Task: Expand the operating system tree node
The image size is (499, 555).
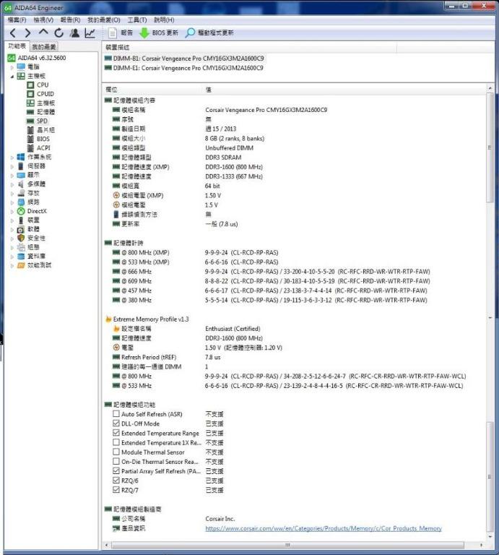Action: click(12, 157)
